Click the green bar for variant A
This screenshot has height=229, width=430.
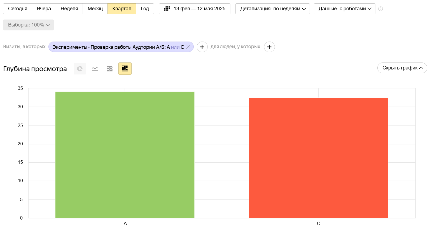125,155
